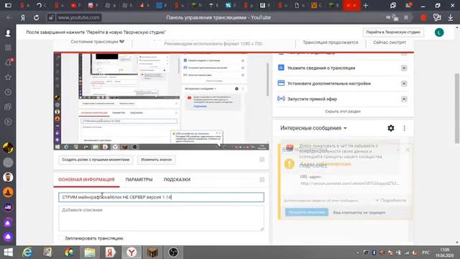Click the 'Добавьте описание' text area

[x=161, y=218]
